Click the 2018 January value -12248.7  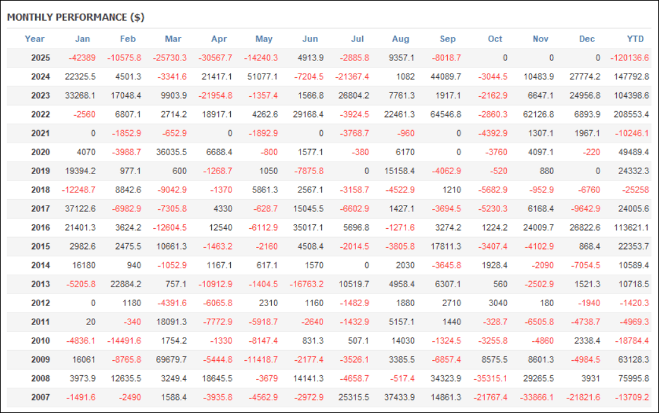coord(79,190)
